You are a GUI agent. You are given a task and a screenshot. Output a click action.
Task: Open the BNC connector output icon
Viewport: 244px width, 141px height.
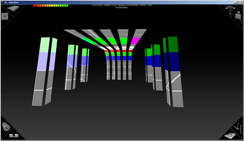point(6,126)
